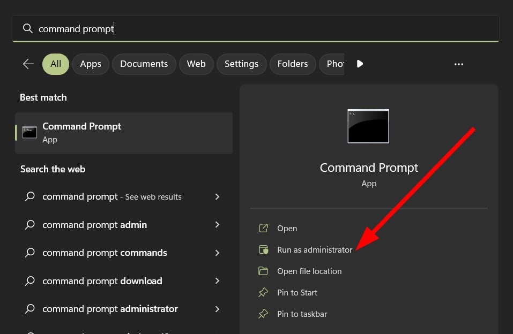Image resolution: width=513 pixels, height=334 pixels.
Task: Switch to the Documents filter tab
Action: click(144, 64)
